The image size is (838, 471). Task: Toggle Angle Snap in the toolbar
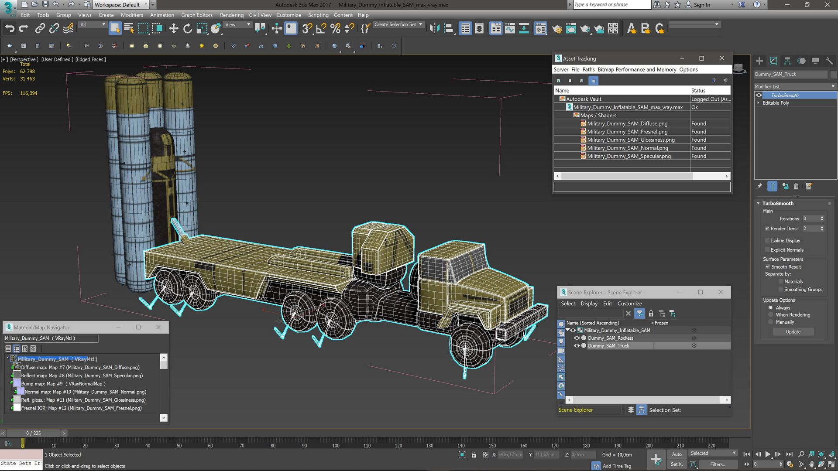pos(321,29)
